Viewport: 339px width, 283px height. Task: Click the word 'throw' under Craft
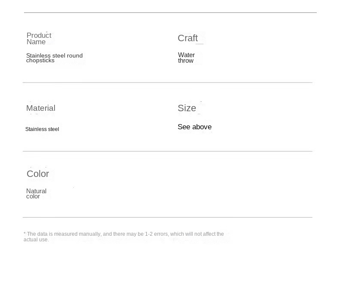[x=186, y=61]
